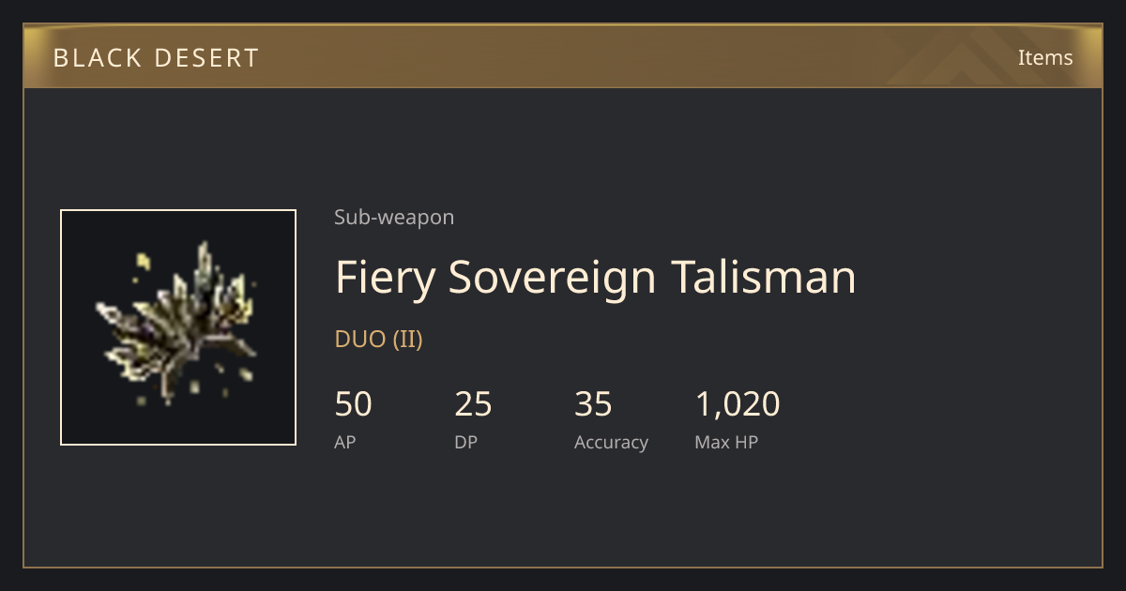Click the gold header banner
The image size is (1126, 591).
(563, 56)
